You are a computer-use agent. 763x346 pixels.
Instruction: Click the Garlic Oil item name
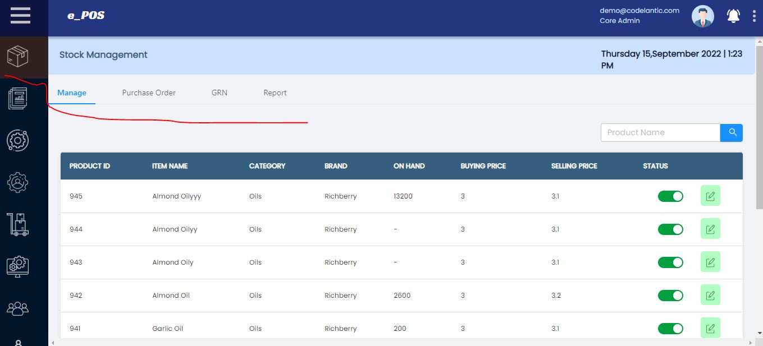167,329
